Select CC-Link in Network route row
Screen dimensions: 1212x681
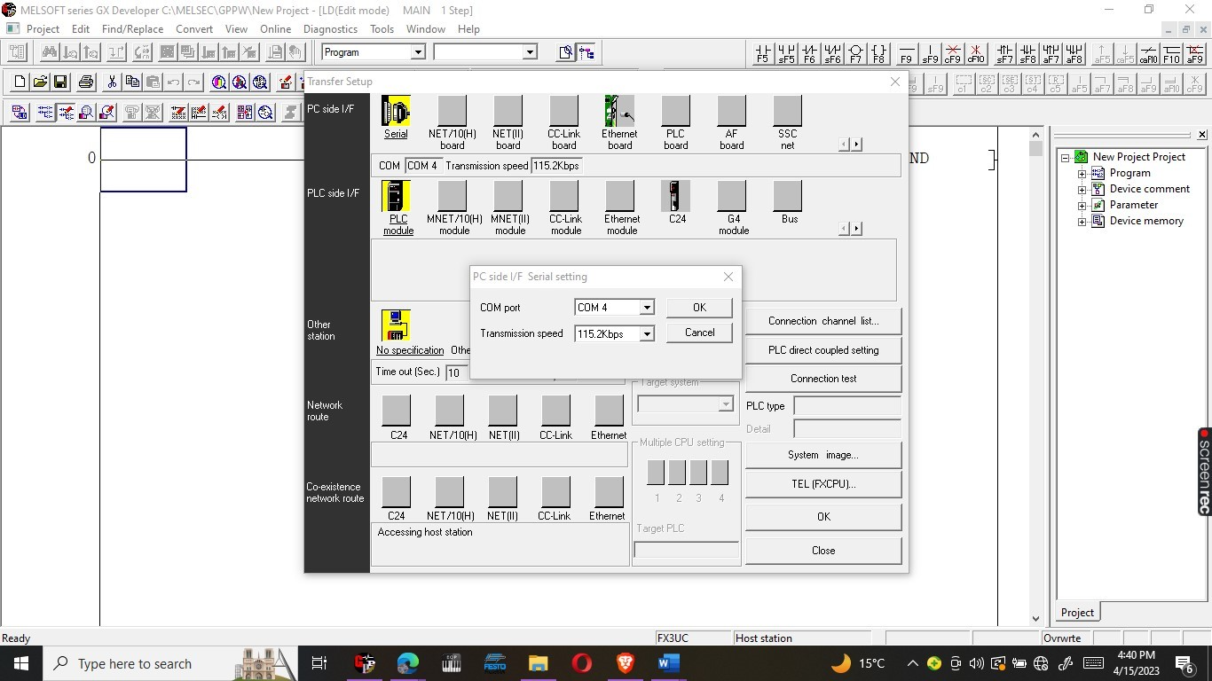pos(555,411)
